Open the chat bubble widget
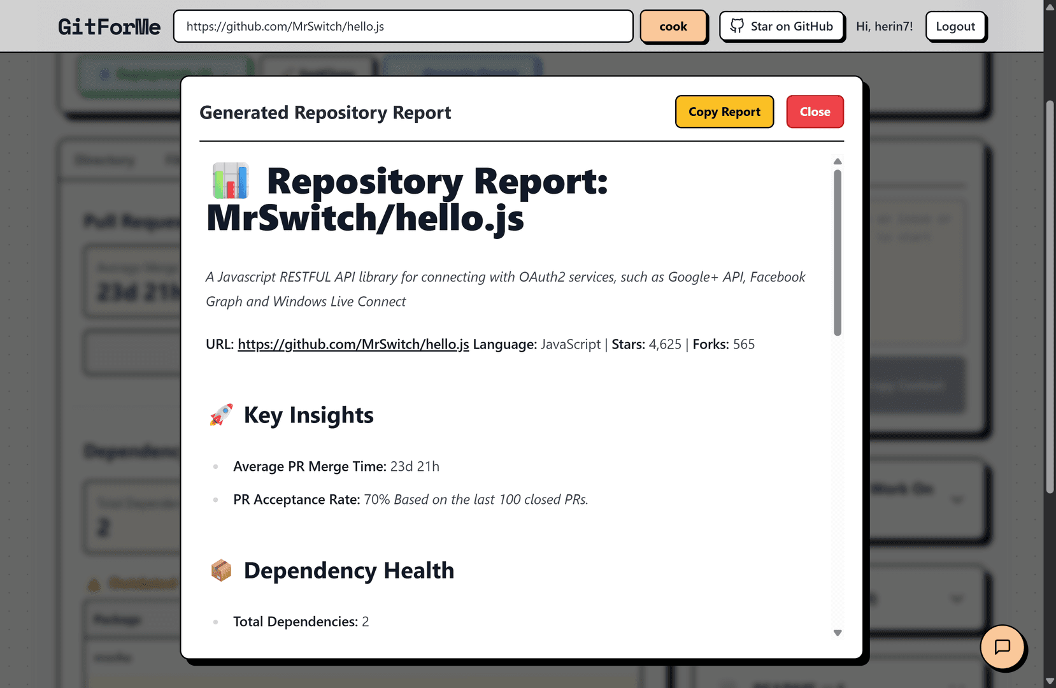 tap(1002, 647)
